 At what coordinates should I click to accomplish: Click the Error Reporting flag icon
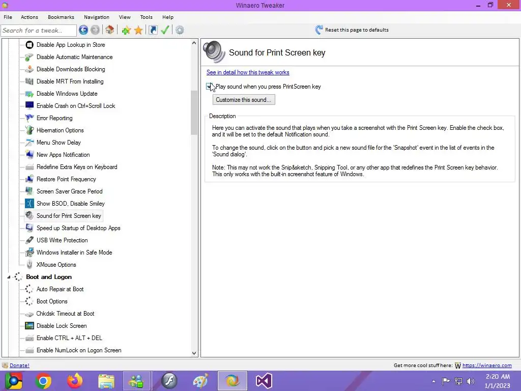point(30,118)
